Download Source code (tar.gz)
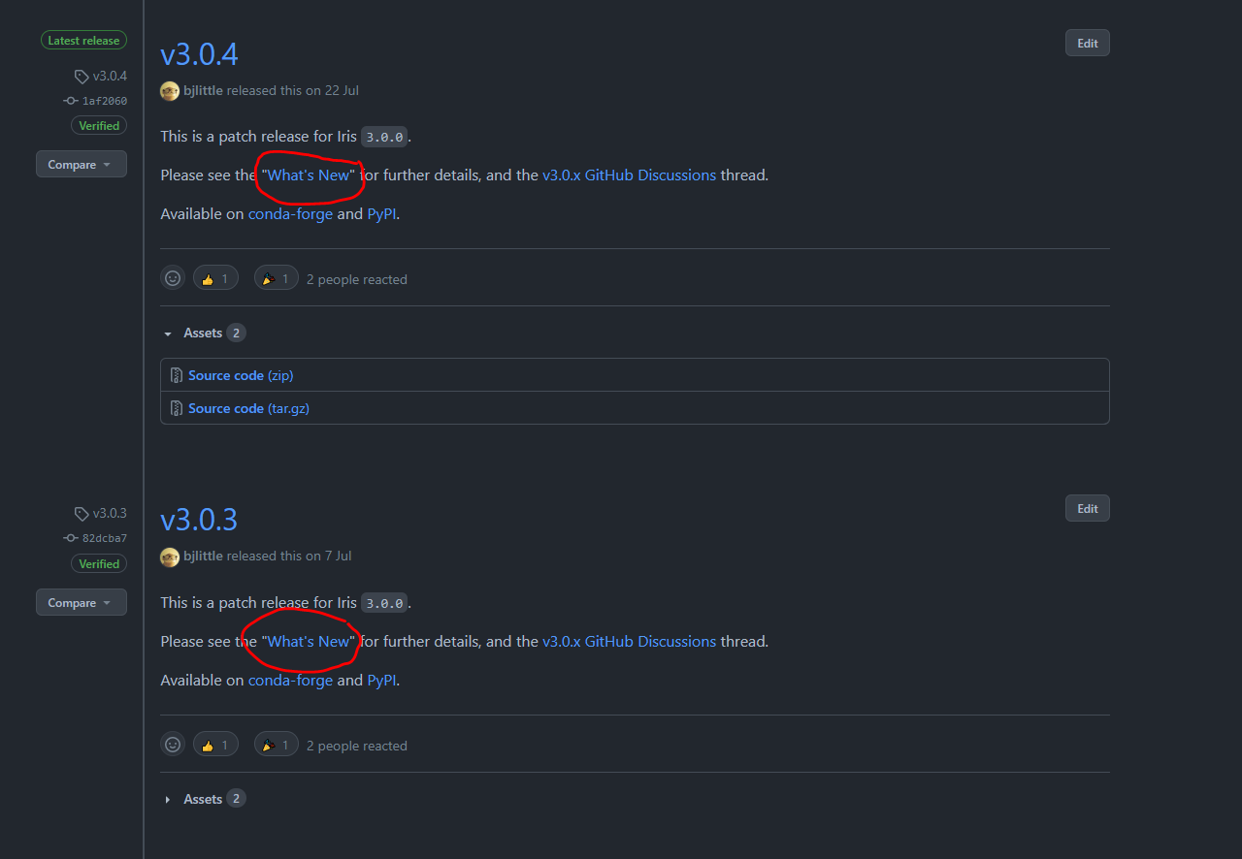1242x859 pixels. tap(248, 408)
